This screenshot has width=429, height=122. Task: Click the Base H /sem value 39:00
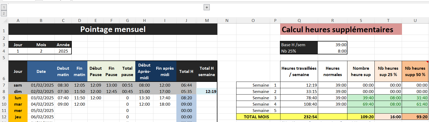[332, 45]
